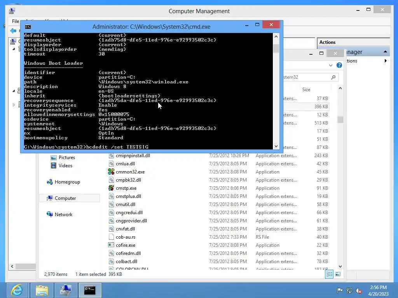The image size is (398, 298).
Task: Select cngprovider.dll file name
Action: (x=131, y=221)
